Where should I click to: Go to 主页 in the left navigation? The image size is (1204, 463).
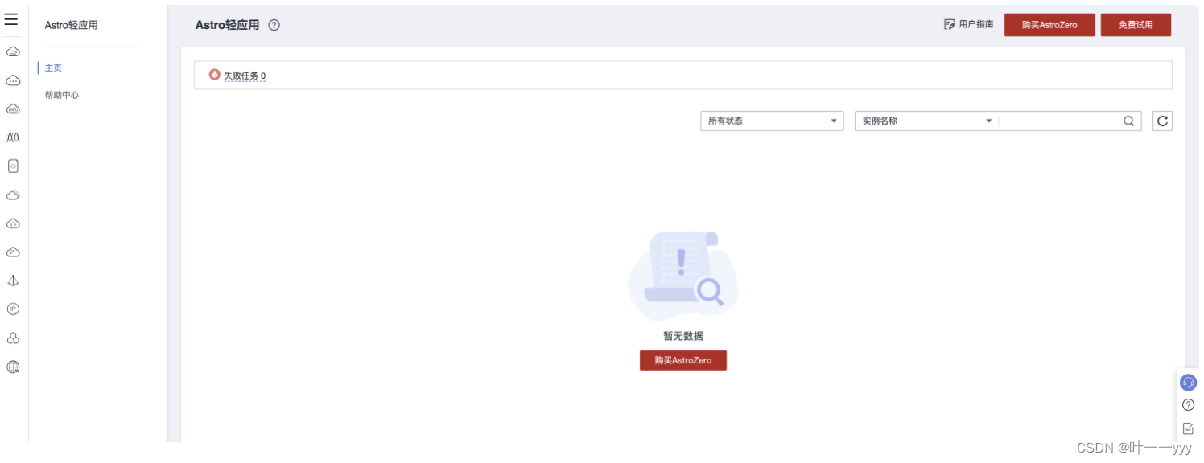[53, 68]
